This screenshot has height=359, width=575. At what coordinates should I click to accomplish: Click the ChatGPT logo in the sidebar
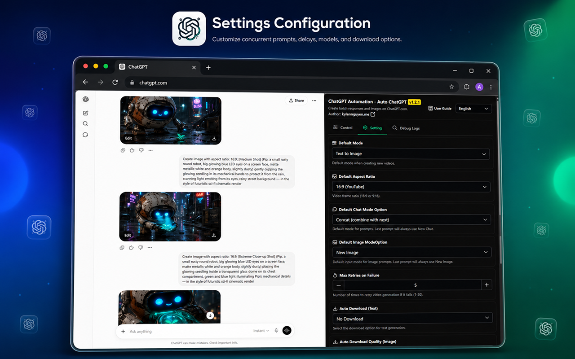click(85, 99)
